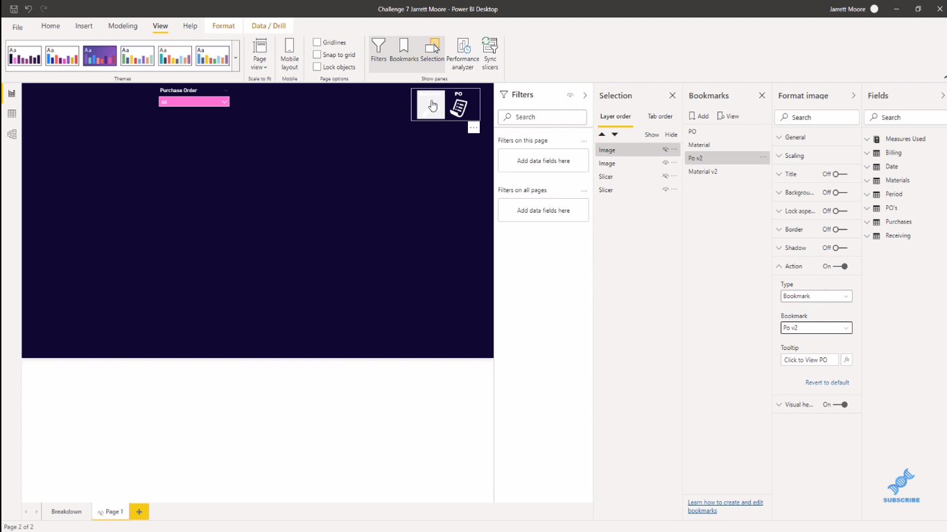Toggle the Title switch on

[840, 175]
